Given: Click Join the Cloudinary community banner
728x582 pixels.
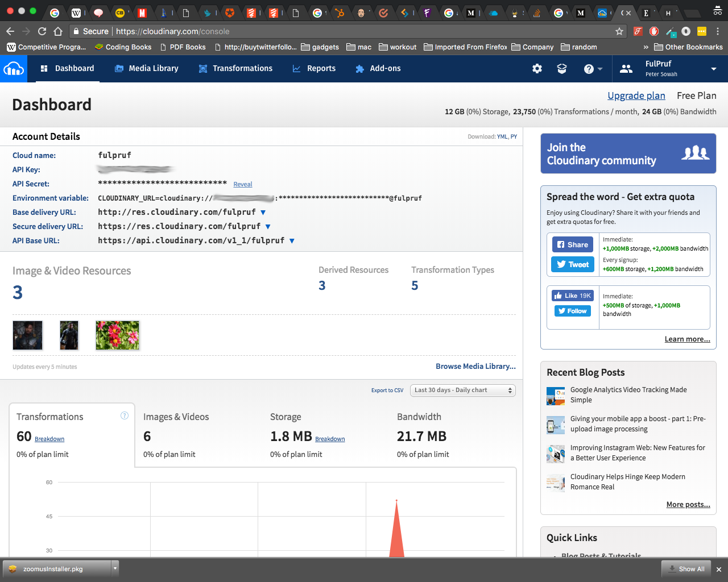Looking at the screenshot, I should (x=628, y=153).
